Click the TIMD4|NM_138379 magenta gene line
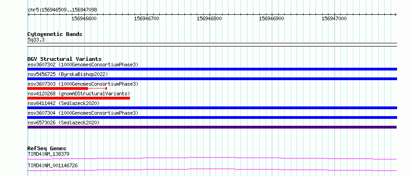The height and width of the screenshot is (176, 410). click(212, 158)
